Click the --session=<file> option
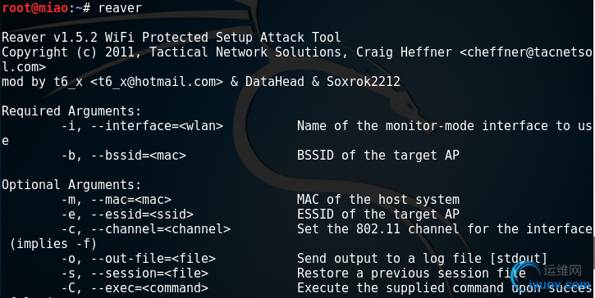Viewport: 595px width, 298px height. click(x=149, y=273)
